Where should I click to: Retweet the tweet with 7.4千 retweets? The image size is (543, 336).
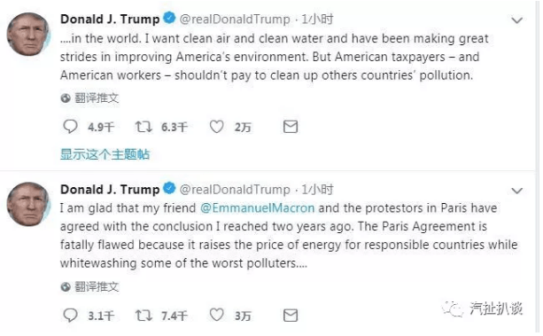click(x=144, y=316)
